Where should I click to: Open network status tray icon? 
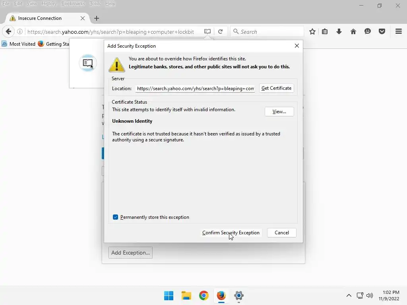tap(360, 295)
